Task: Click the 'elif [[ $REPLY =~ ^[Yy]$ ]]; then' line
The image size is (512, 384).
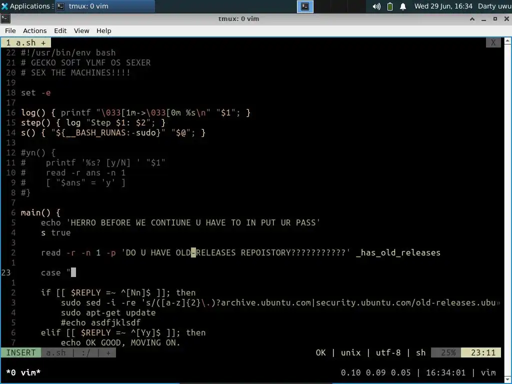Action: click(x=123, y=332)
